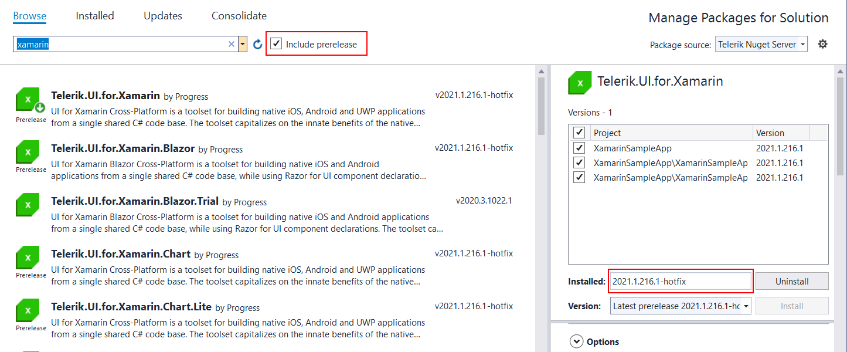Select the Telerik.UI.for.Xamarin.Chart package title

[x=121, y=254]
